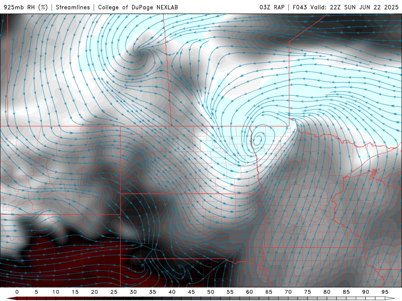
Task: Click the "75" color scale label
Action: click(x=308, y=292)
